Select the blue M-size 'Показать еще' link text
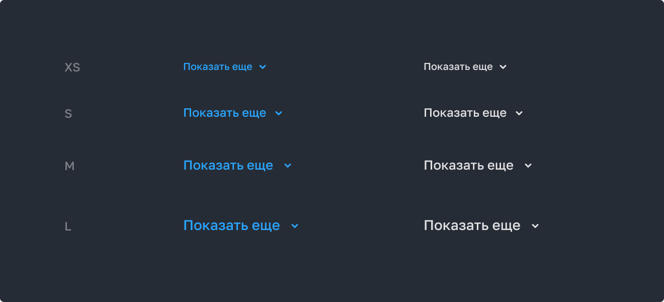 pos(228,166)
